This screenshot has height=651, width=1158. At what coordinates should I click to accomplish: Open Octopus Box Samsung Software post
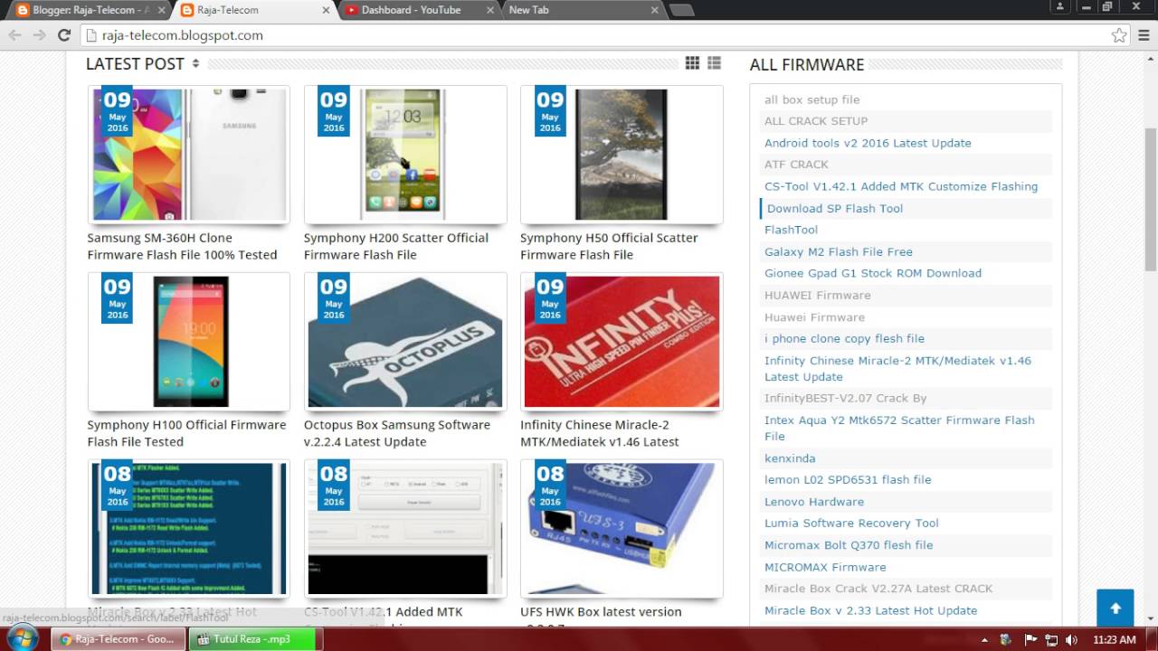[397, 433]
